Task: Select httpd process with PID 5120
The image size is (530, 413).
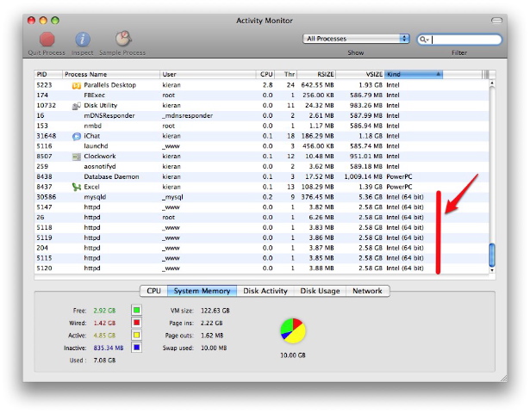Action: click(x=262, y=268)
